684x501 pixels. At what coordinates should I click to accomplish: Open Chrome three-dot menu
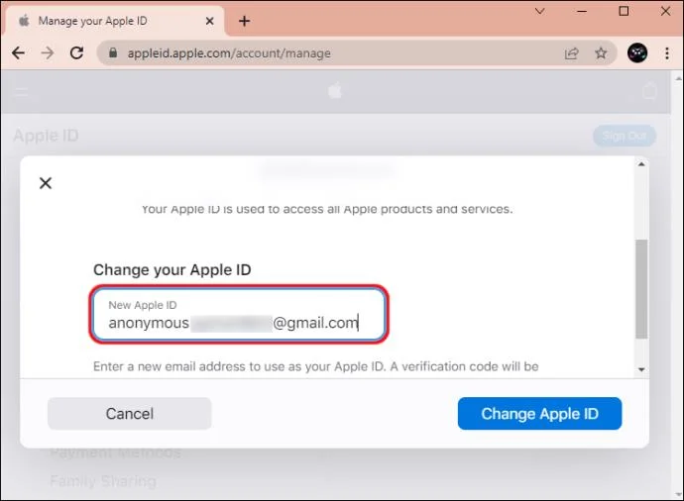[x=666, y=53]
